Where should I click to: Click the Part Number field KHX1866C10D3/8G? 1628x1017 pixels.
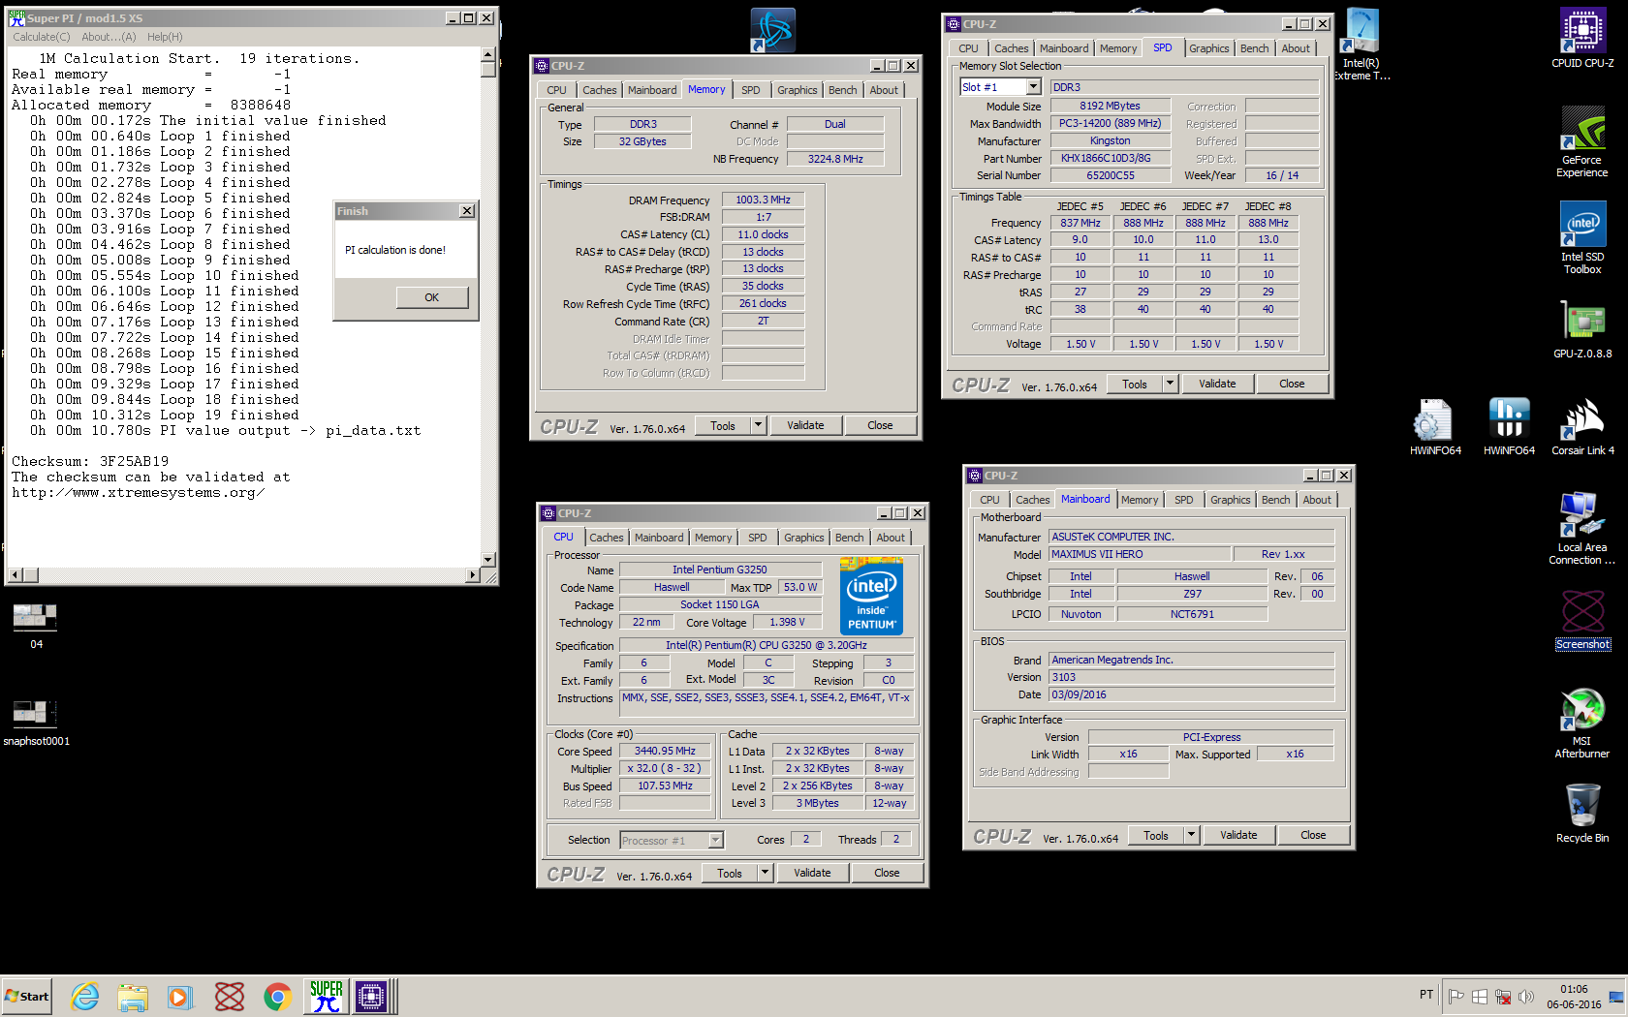[1110, 159]
